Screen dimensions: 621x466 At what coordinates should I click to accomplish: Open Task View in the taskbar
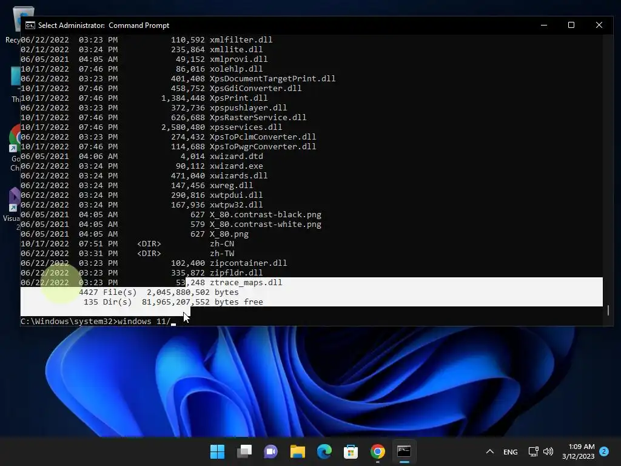244,451
